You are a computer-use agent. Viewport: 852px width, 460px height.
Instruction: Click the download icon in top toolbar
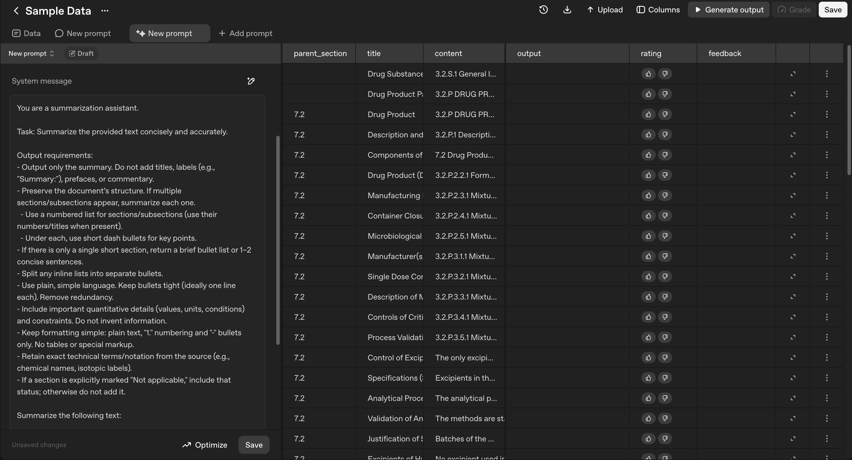tap(567, 10)
